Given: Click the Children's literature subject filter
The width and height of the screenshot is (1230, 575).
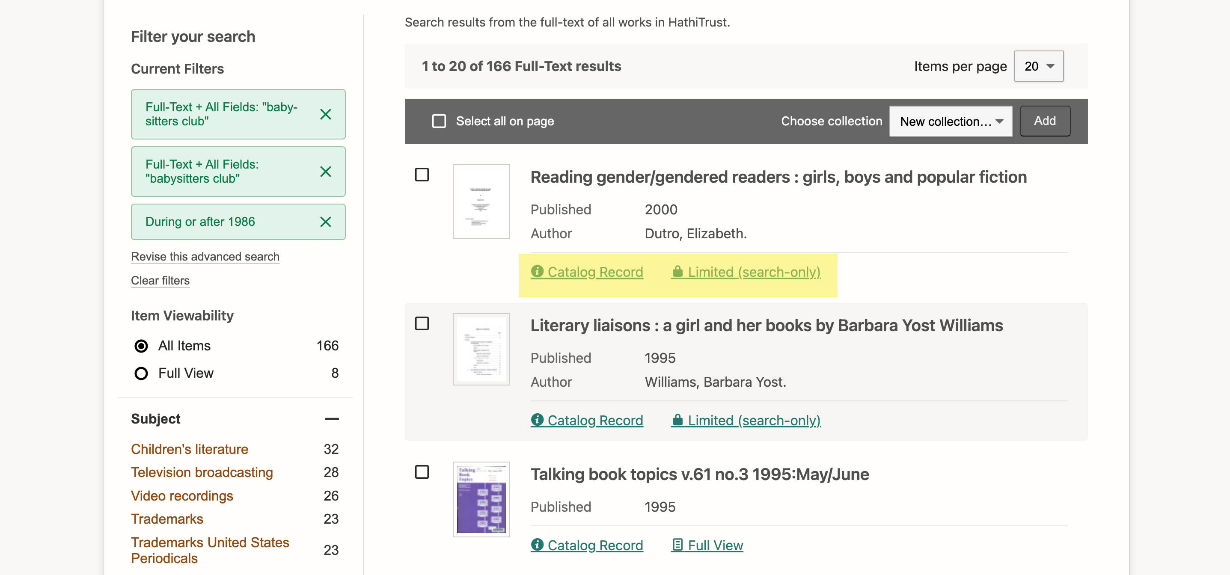Looking at the screenshot, I should pyautogui.click(x=189, y=448).
